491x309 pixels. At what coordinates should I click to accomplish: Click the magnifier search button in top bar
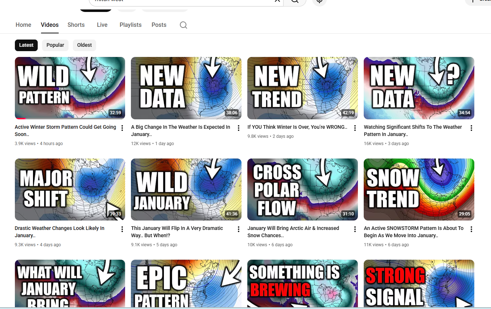295,1
